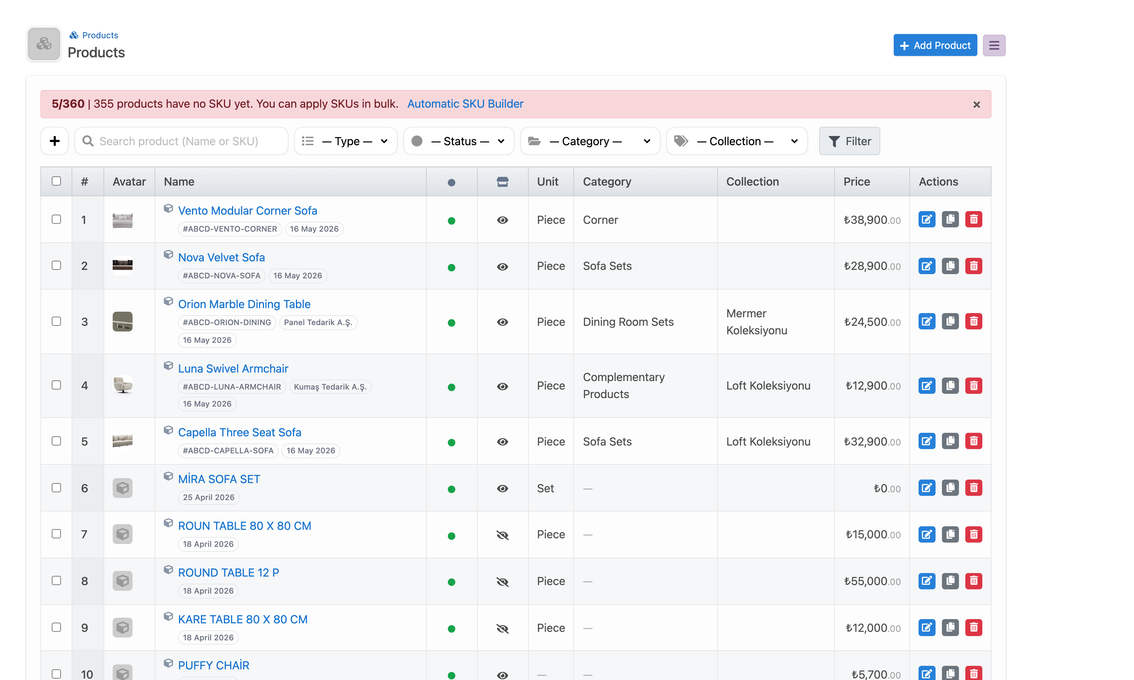Image resolution: width=1134 pixels, height=680 pixels.
Task: Open the Vento Modular Corner Sofa product page
Action: click(247, 211)
